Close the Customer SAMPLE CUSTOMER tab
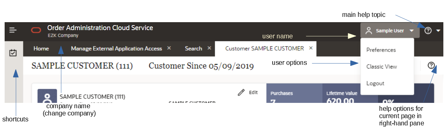 pos(311,48)
